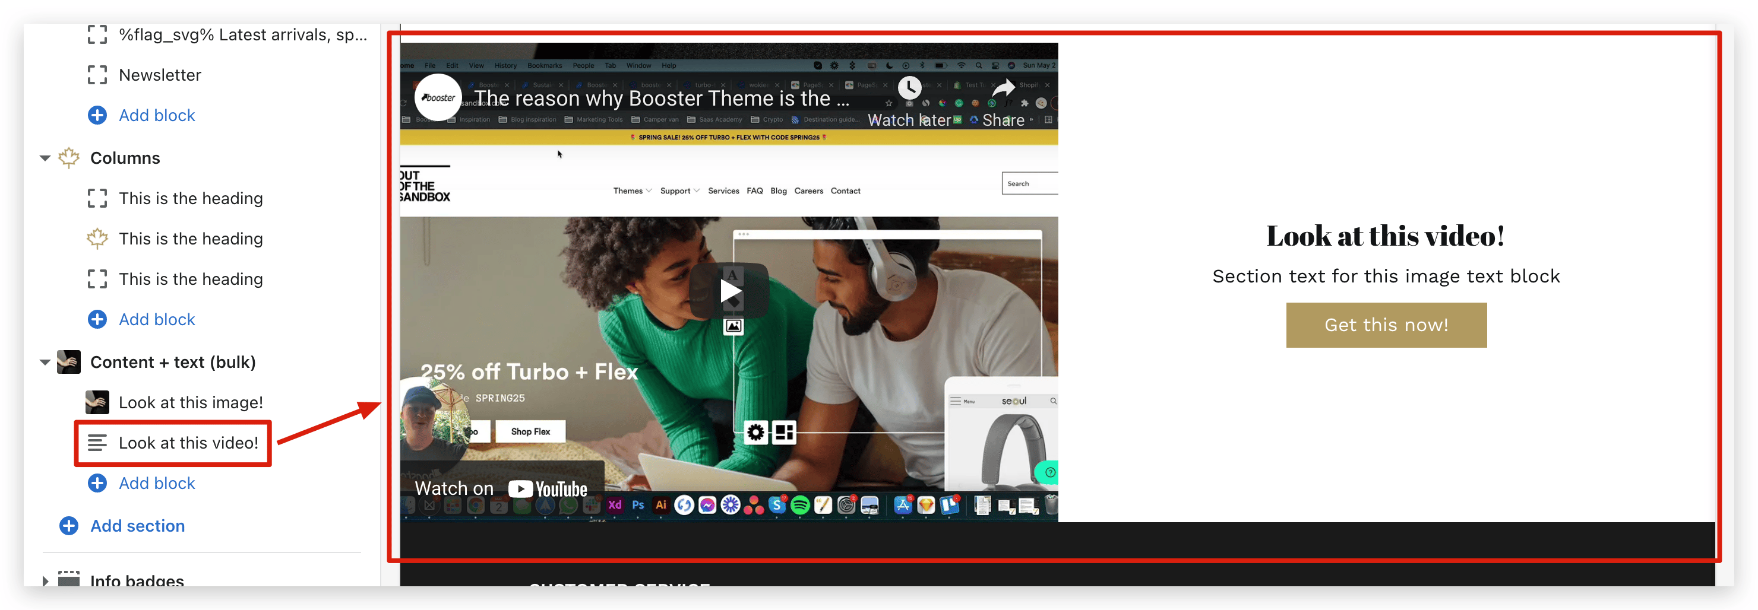
Task: Expand the Info badges section
Action: click(x=45, y=581)
